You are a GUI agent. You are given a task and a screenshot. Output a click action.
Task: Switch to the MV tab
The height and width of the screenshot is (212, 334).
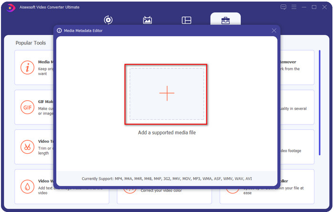147,20
